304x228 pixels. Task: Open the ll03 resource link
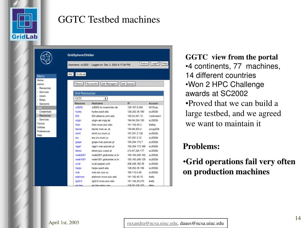tap(77, 116)
